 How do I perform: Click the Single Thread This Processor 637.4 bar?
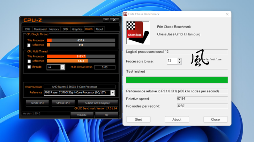coord(81,40)
